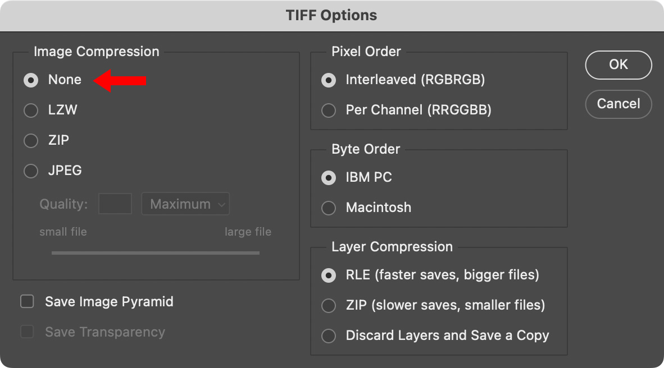Choose Per Channel (RRGGBB) pixel order
Image resolution: width=664 pixels, height=368 pixels.
click(329, 111)
